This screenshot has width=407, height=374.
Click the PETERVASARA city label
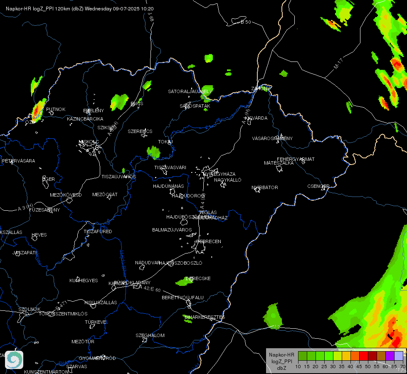click(x=18, y=161)
